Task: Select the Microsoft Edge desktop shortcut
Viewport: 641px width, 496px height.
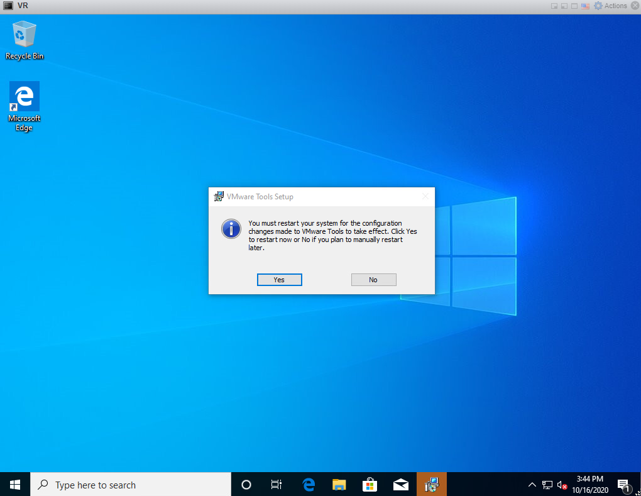Action: pyautogui.click(x=24, y=106)
